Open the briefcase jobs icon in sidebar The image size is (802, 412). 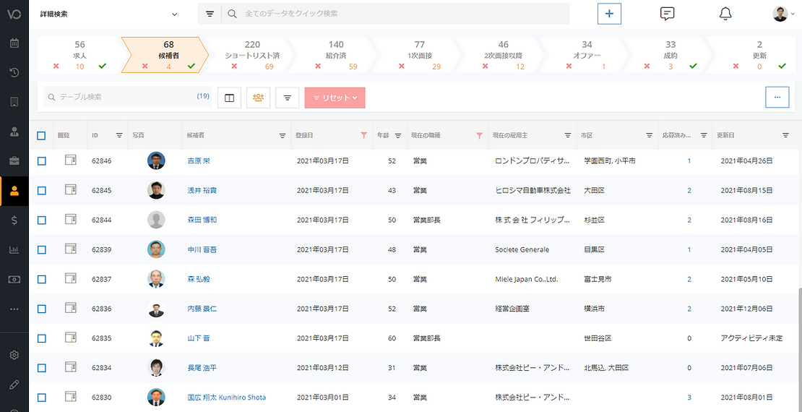[x=14, y=160]
